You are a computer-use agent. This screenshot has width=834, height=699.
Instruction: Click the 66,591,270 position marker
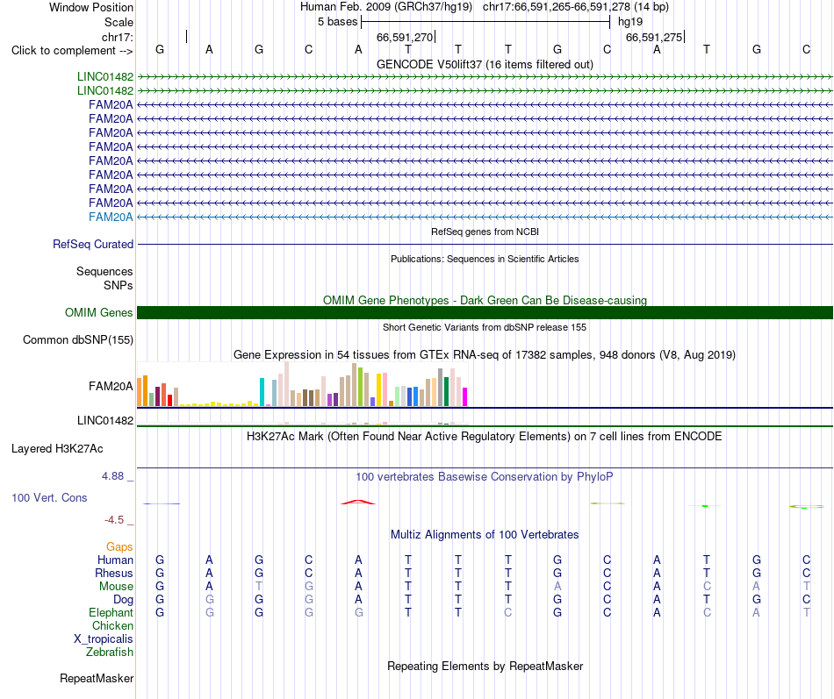pos(405,37)
